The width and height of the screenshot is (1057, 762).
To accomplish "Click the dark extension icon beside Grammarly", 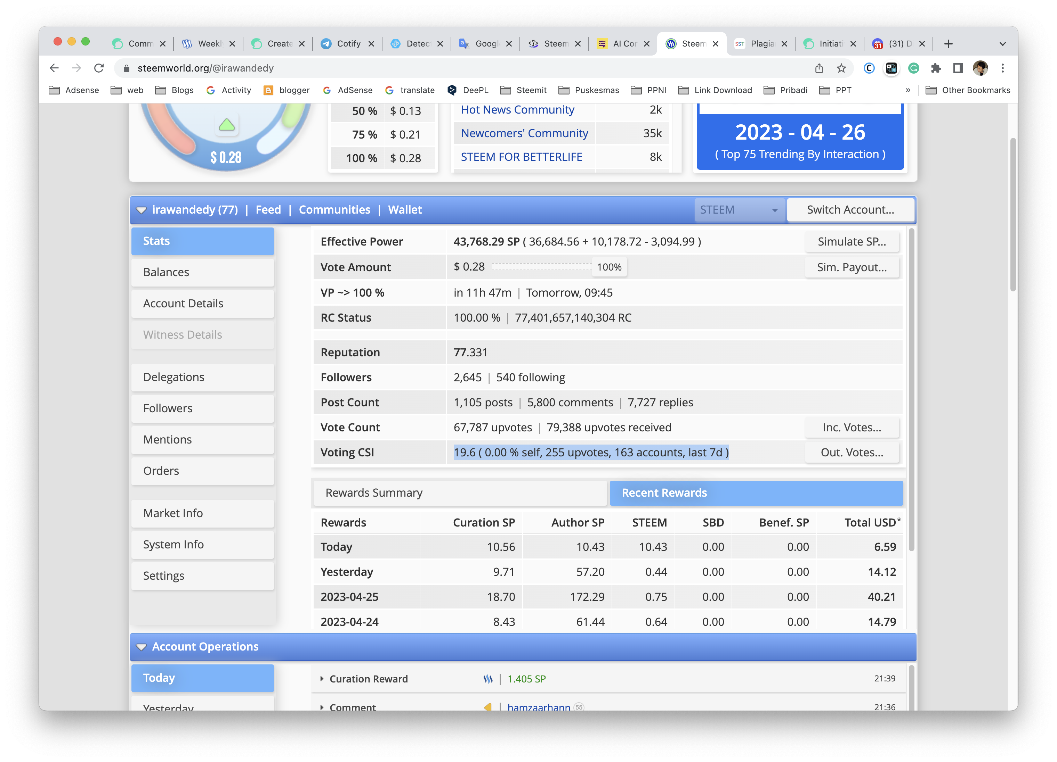I will pos(891,68).
